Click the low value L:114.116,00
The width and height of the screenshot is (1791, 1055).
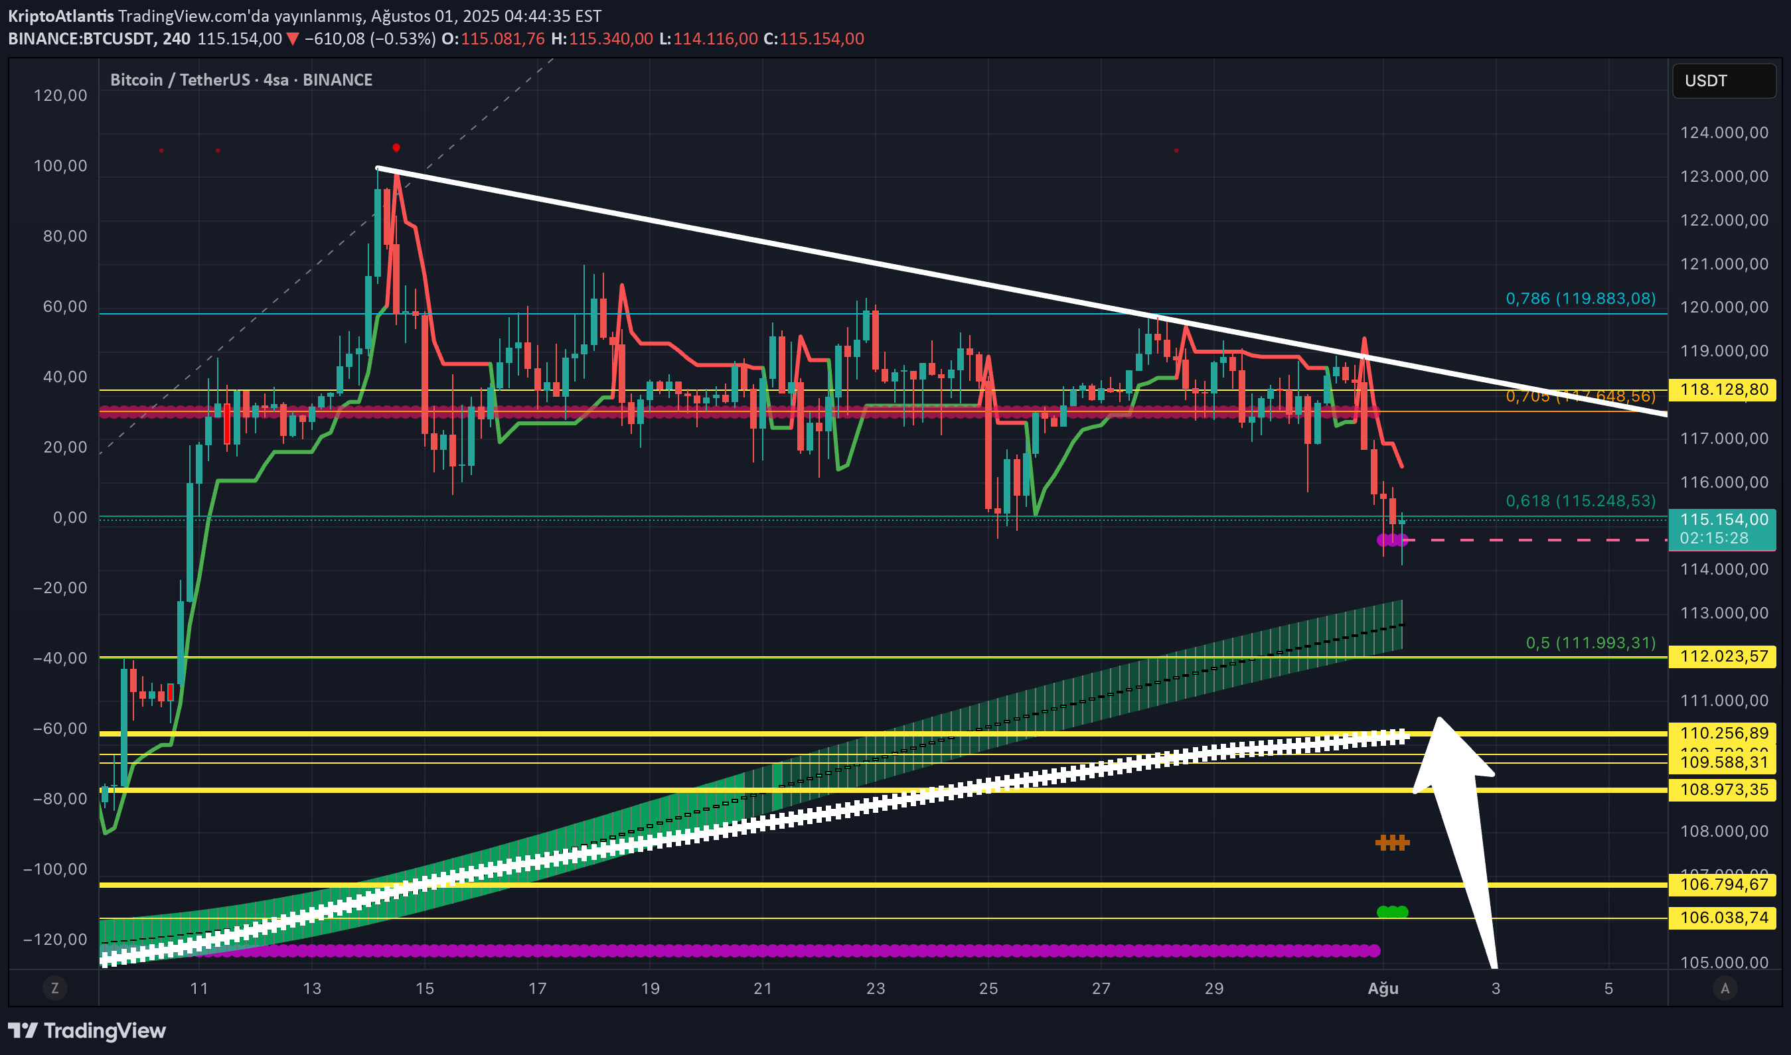708,38
